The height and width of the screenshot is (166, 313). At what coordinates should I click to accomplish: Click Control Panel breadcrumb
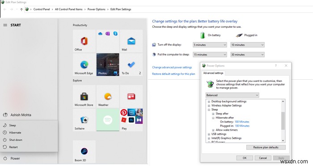(x=42, y=9)
